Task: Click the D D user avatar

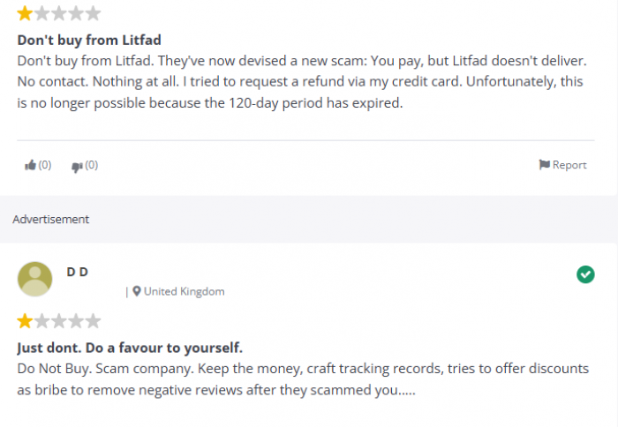Action: point(34,279)
